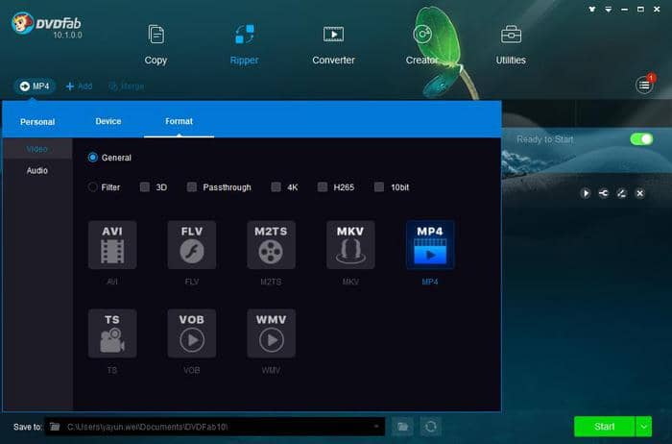The image size is (672, 444).
Task: Switch to the Personal tab
Action: [37, 122]
